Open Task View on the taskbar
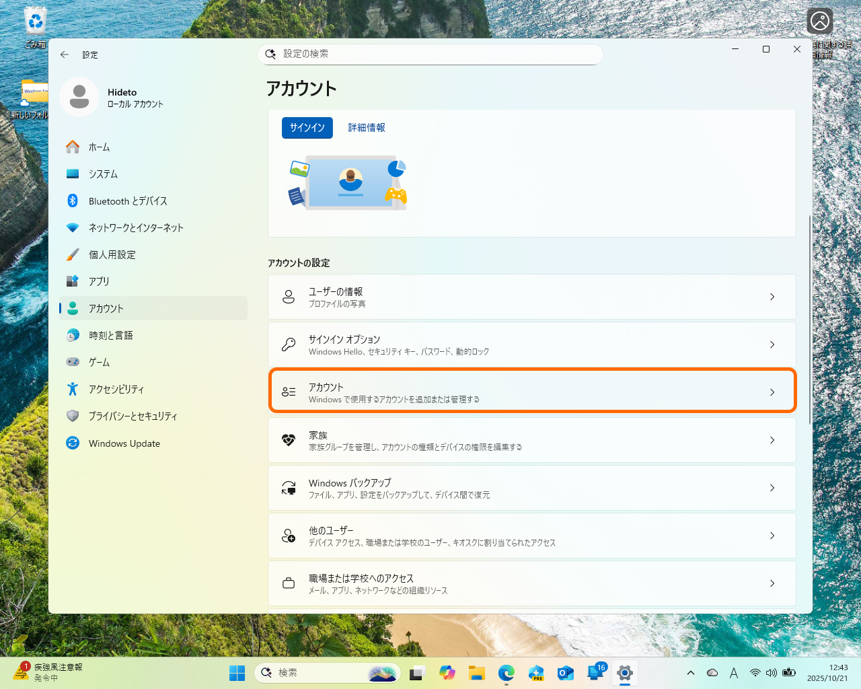The image size is (861, 689). click(417, 673)
